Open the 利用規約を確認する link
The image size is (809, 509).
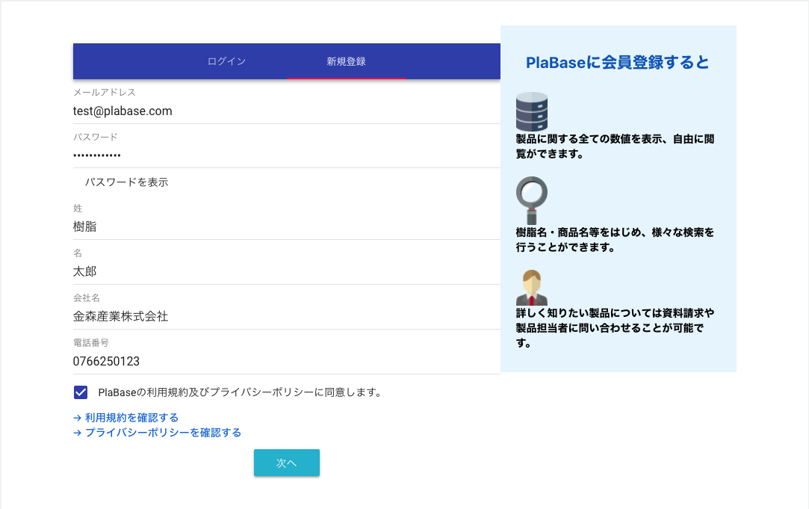[125, 418]
